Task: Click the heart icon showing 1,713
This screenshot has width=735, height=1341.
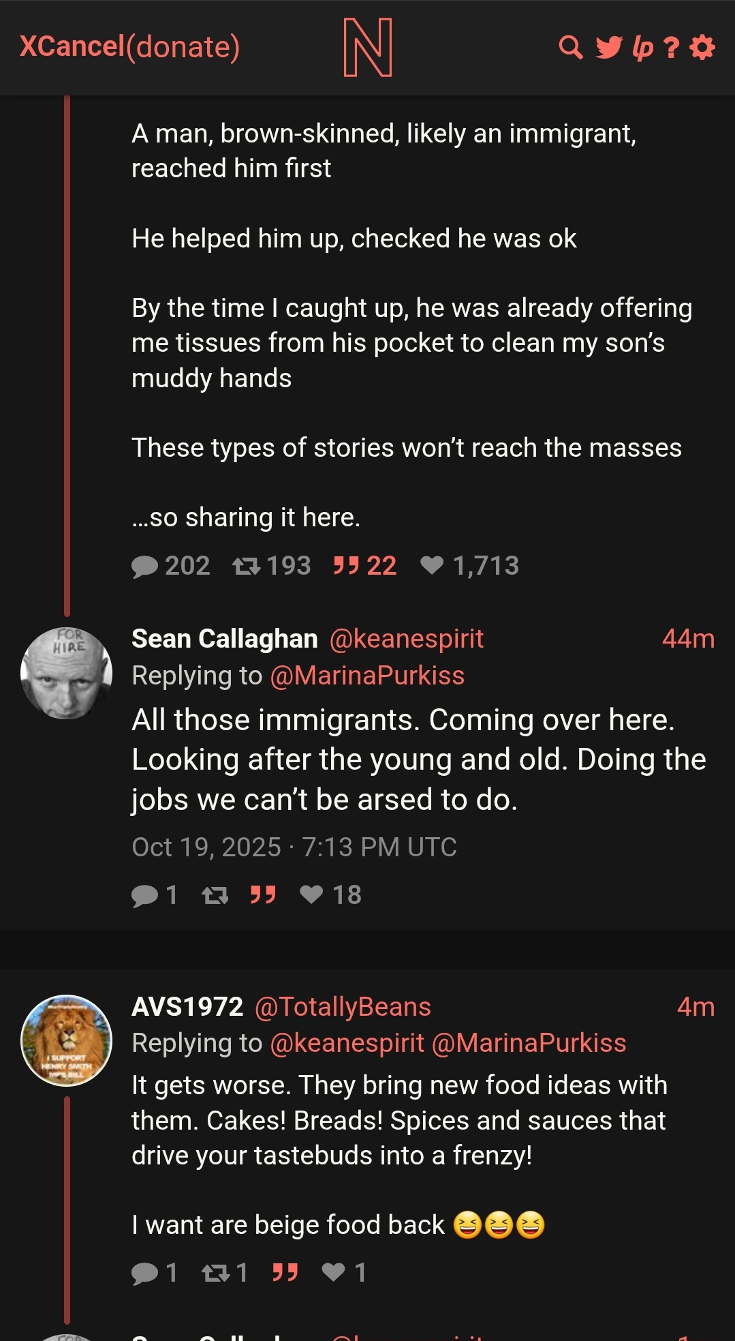Action: point(432,565)
